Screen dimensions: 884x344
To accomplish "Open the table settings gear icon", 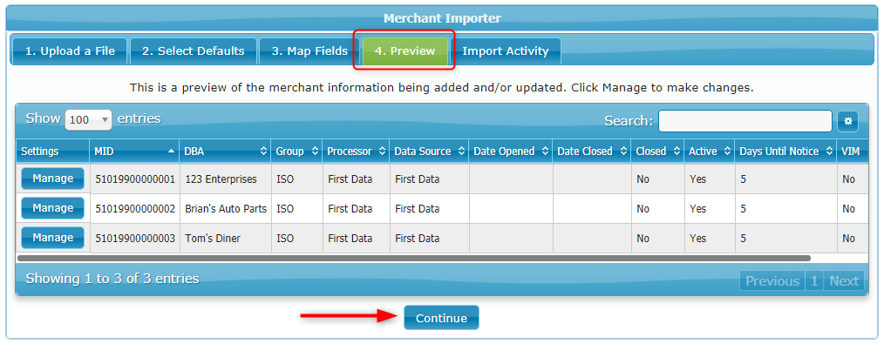I will pyautogui.click(x=847, y=120).
